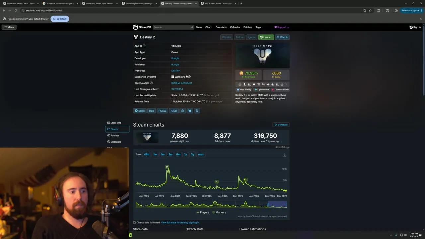Click the chart download icon

(x=284, y=155)
